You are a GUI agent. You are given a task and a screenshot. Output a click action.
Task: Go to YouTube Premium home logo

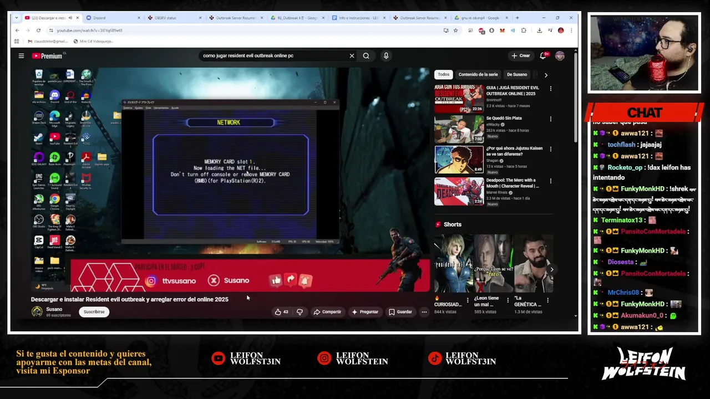pos(48,56)
